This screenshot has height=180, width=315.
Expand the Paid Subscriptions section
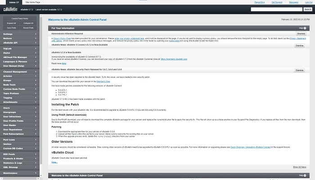coord(20,134)
